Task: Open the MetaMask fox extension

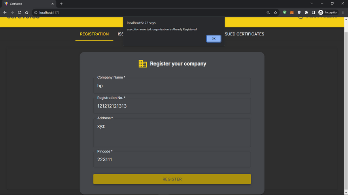Action: pos(292,13)
